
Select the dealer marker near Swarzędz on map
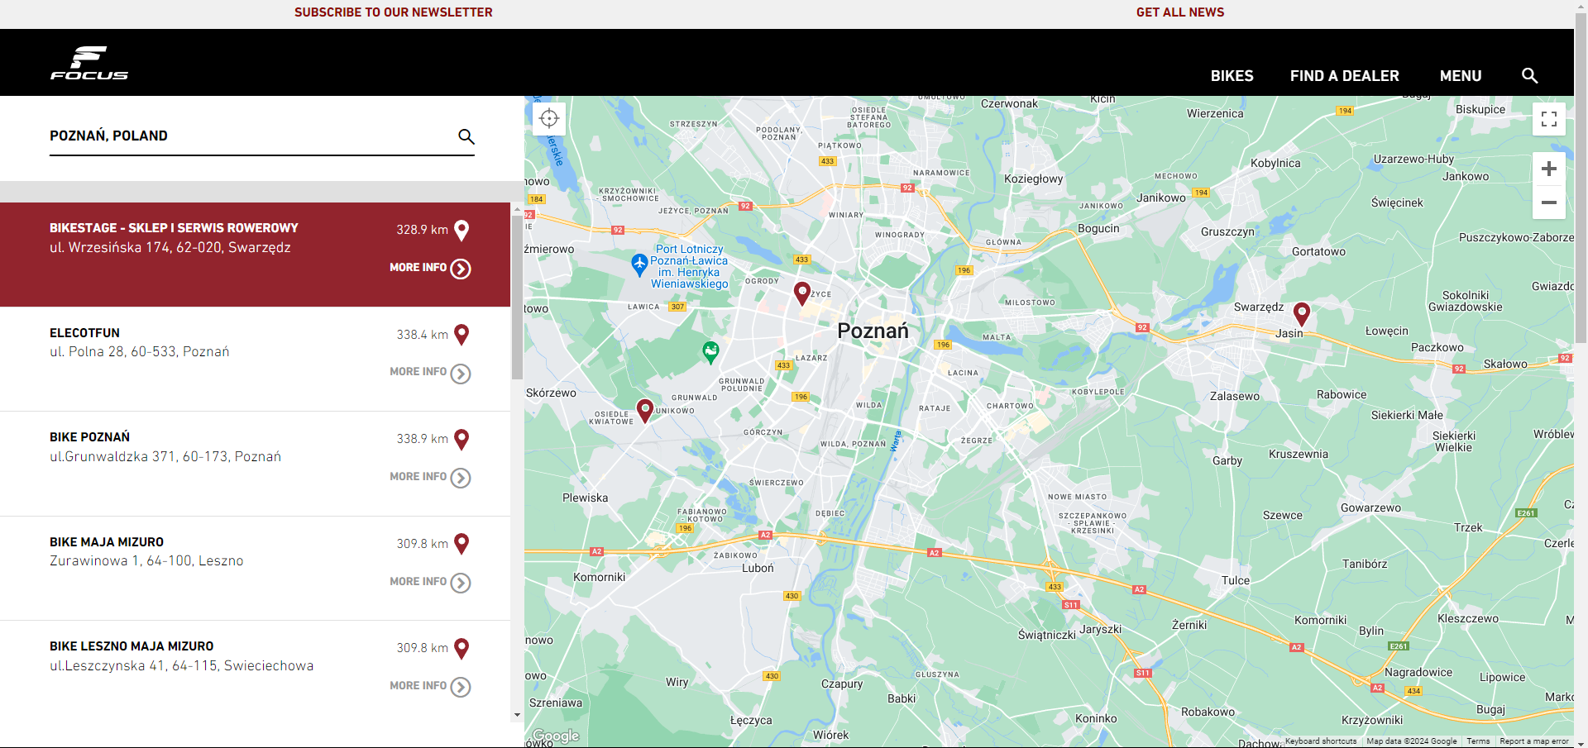tap(1302, 314)
